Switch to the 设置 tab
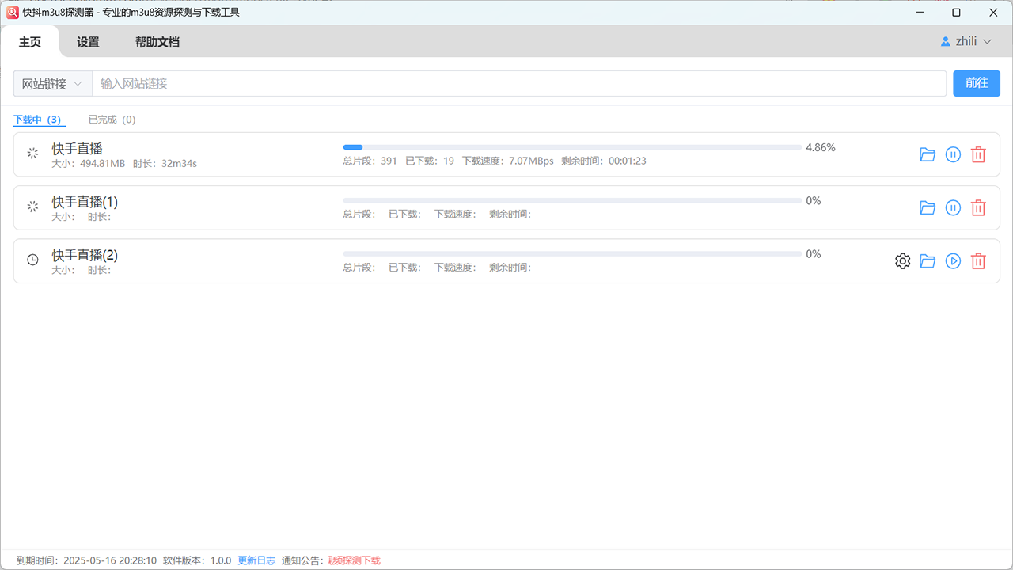 88,42
